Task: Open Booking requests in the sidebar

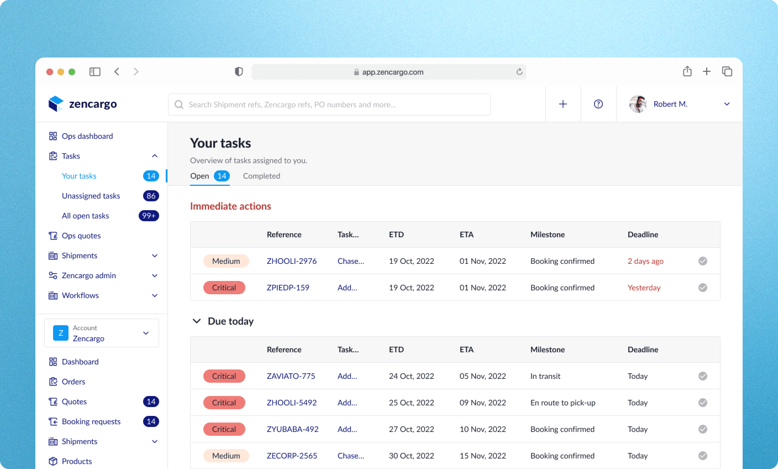Action: 91,422
